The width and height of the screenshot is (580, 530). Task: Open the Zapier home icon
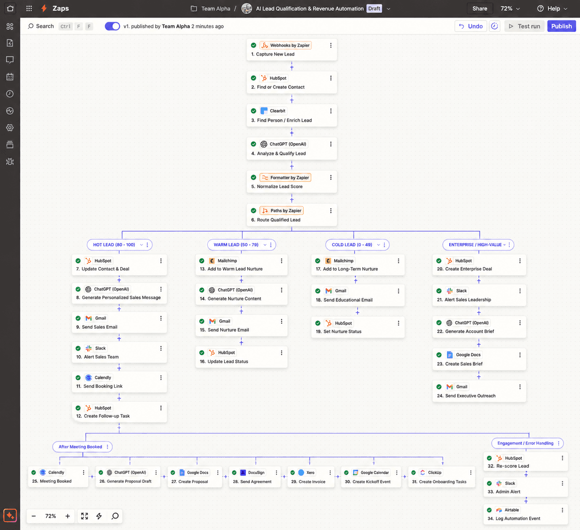[x=10, y=8]
